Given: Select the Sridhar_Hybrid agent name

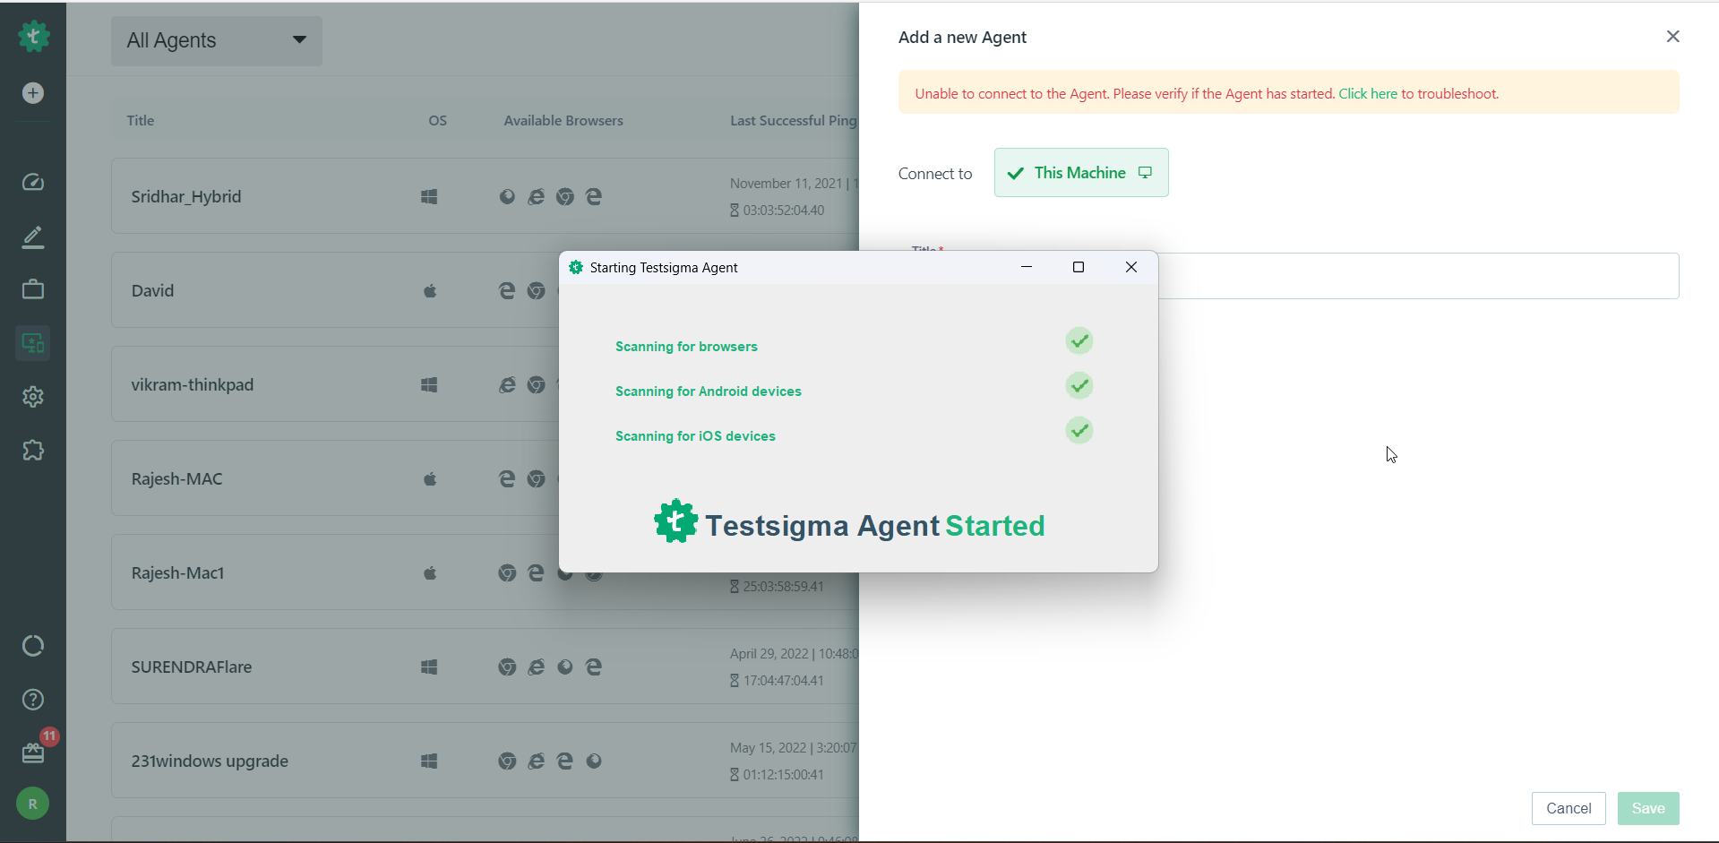Looking at the screenshot, I should point(186,197).
